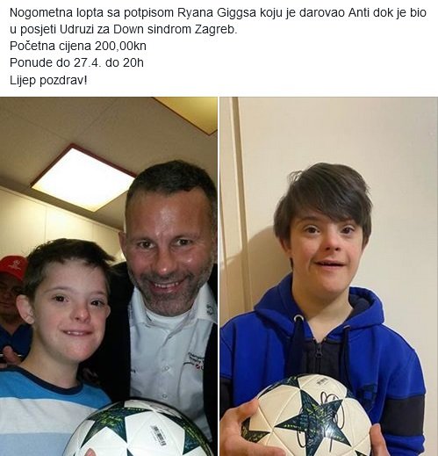438x456 pixels.
Task: Open the right photo of boy in blue hoodie
Action: 329,276
